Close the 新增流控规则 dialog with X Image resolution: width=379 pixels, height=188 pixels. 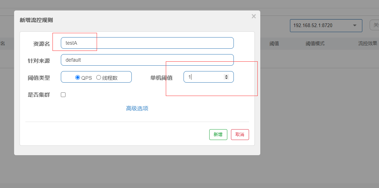point(253,16)
